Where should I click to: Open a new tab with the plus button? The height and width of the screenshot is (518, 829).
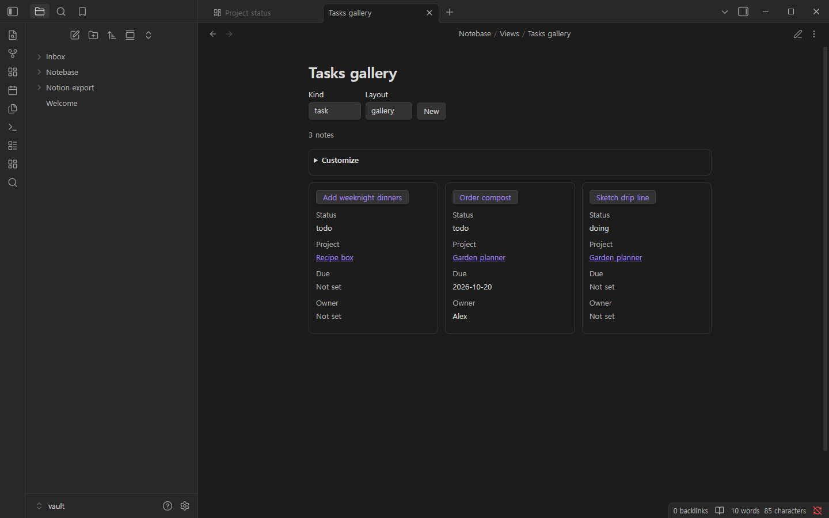click(x=450, y=12)
